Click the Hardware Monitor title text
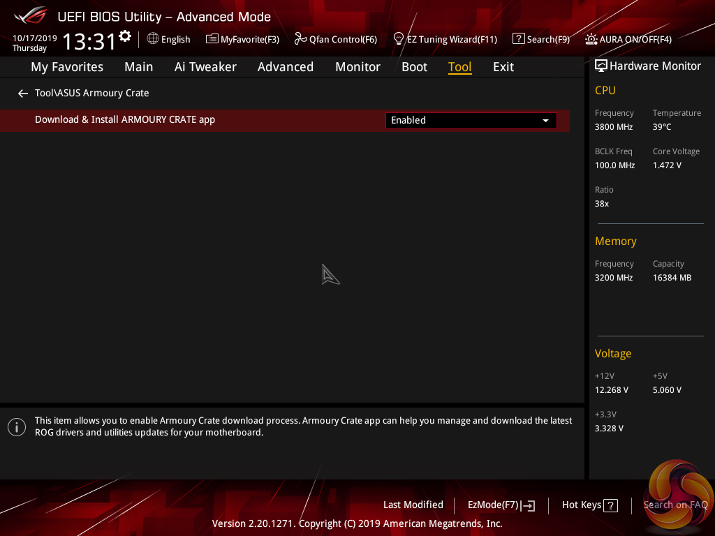The height and width of the screenshot is (536, 715). point(655,66)
